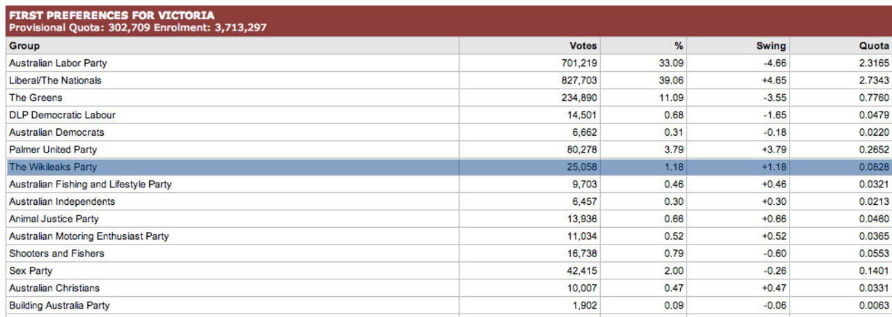Viewport: 892px width, 317px height.
Task: Click the highlighted Wikileaks Party row
Action: click(53, 167)
